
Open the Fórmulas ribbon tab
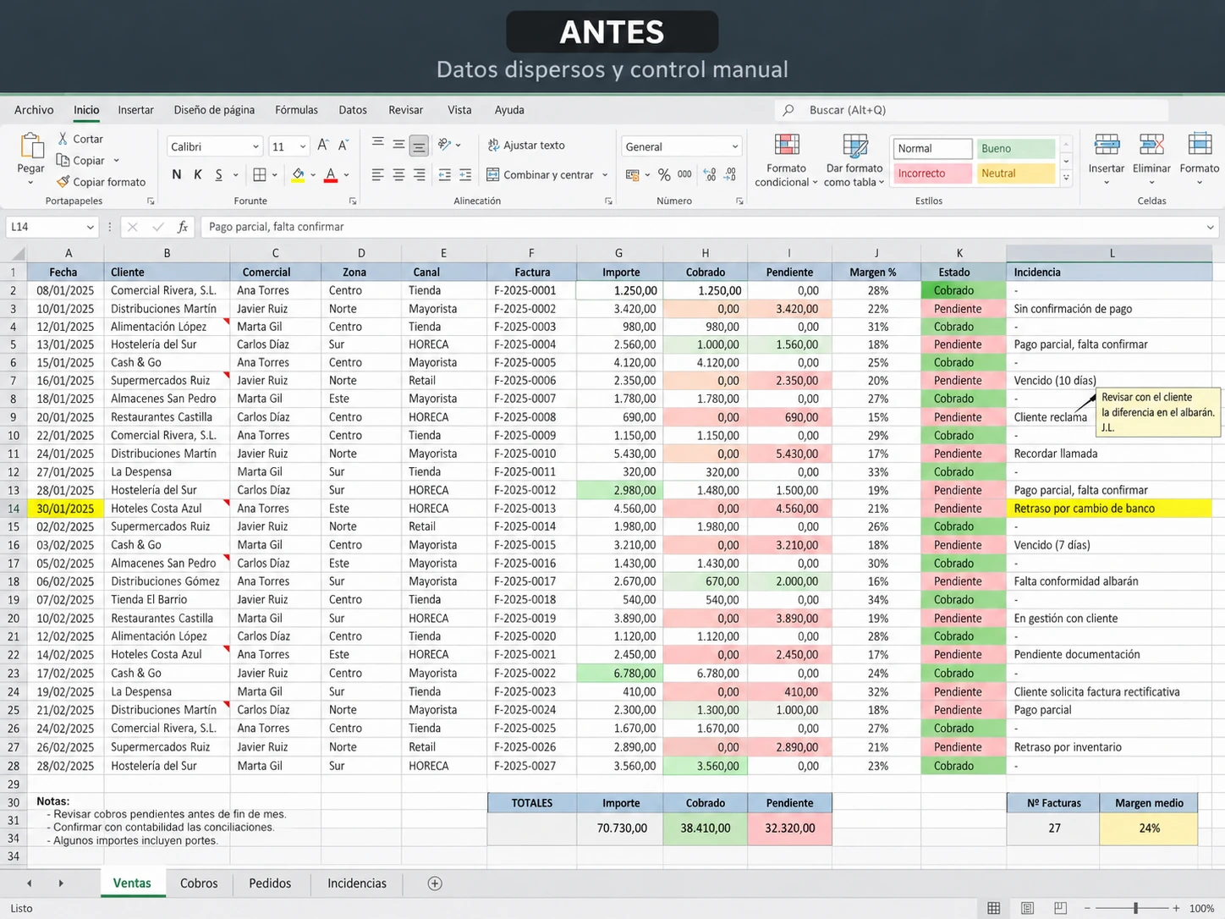(x=296, y=110)
